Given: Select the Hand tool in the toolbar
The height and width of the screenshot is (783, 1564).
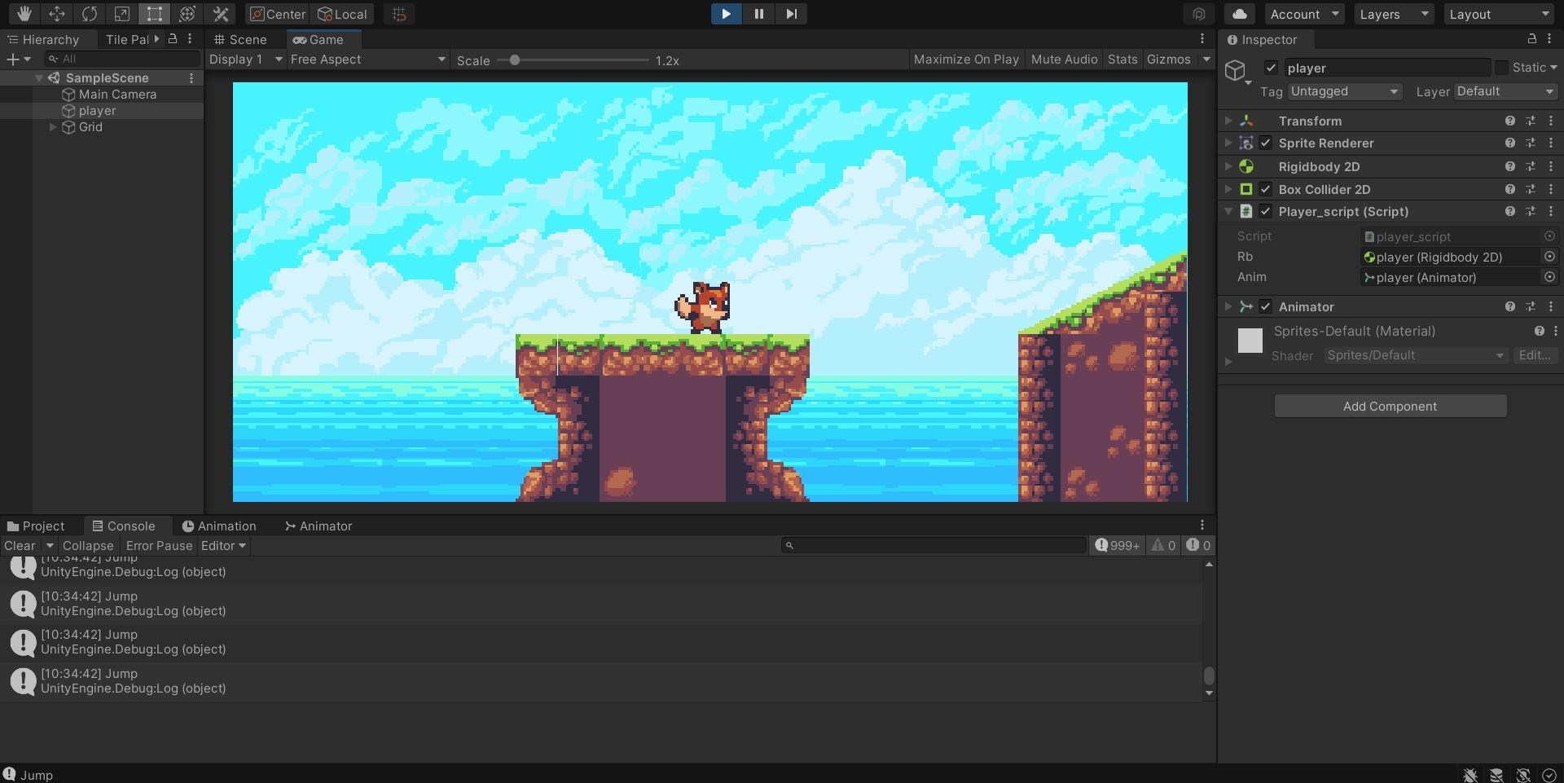Looking at the screenshot, I should tap(24, 14).
